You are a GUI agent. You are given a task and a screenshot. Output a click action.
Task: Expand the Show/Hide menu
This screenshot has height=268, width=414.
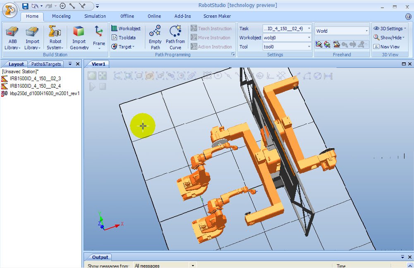(389, 38)
